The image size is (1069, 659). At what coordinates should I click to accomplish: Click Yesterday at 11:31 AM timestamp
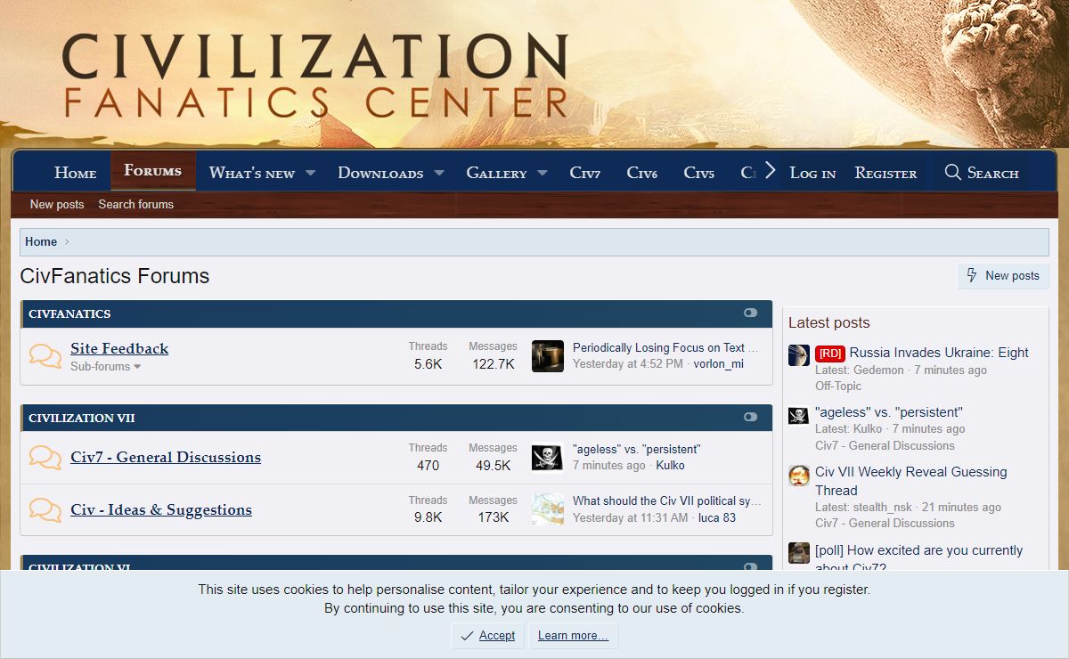pos(631,517)
